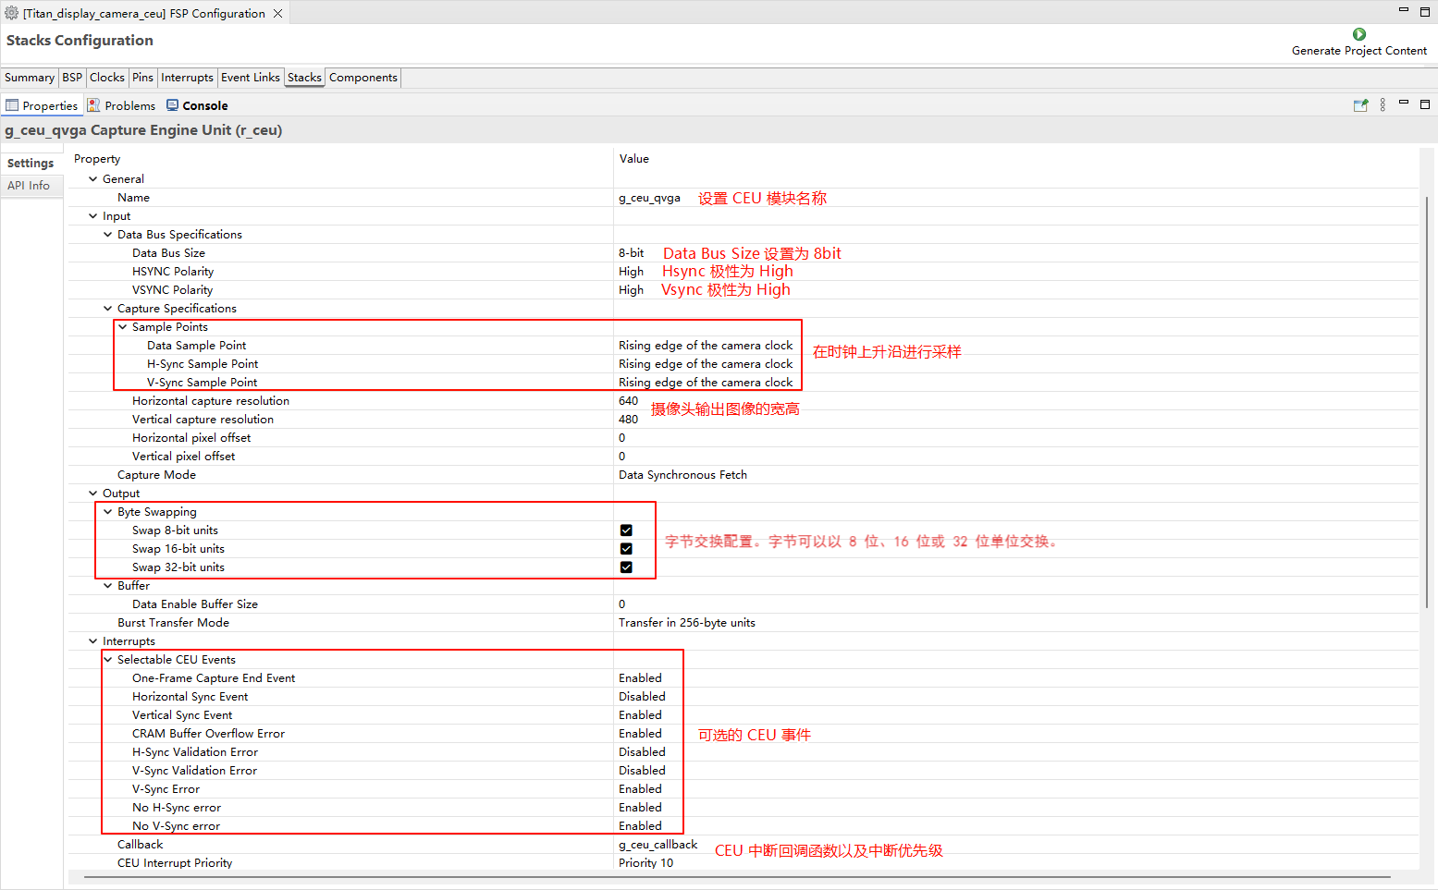Click the Horizontal capture resolution value 640

point(629,401)
